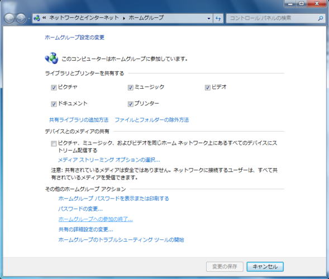Screen dimensions: 329x279
Task: Click the double chevron in address path
Action: click(44, 18)
